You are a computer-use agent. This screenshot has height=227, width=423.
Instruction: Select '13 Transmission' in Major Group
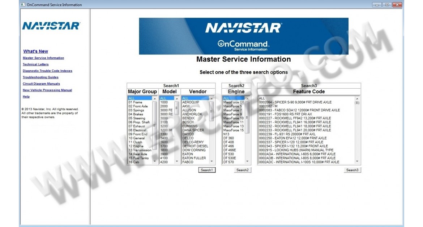[140, 150]
